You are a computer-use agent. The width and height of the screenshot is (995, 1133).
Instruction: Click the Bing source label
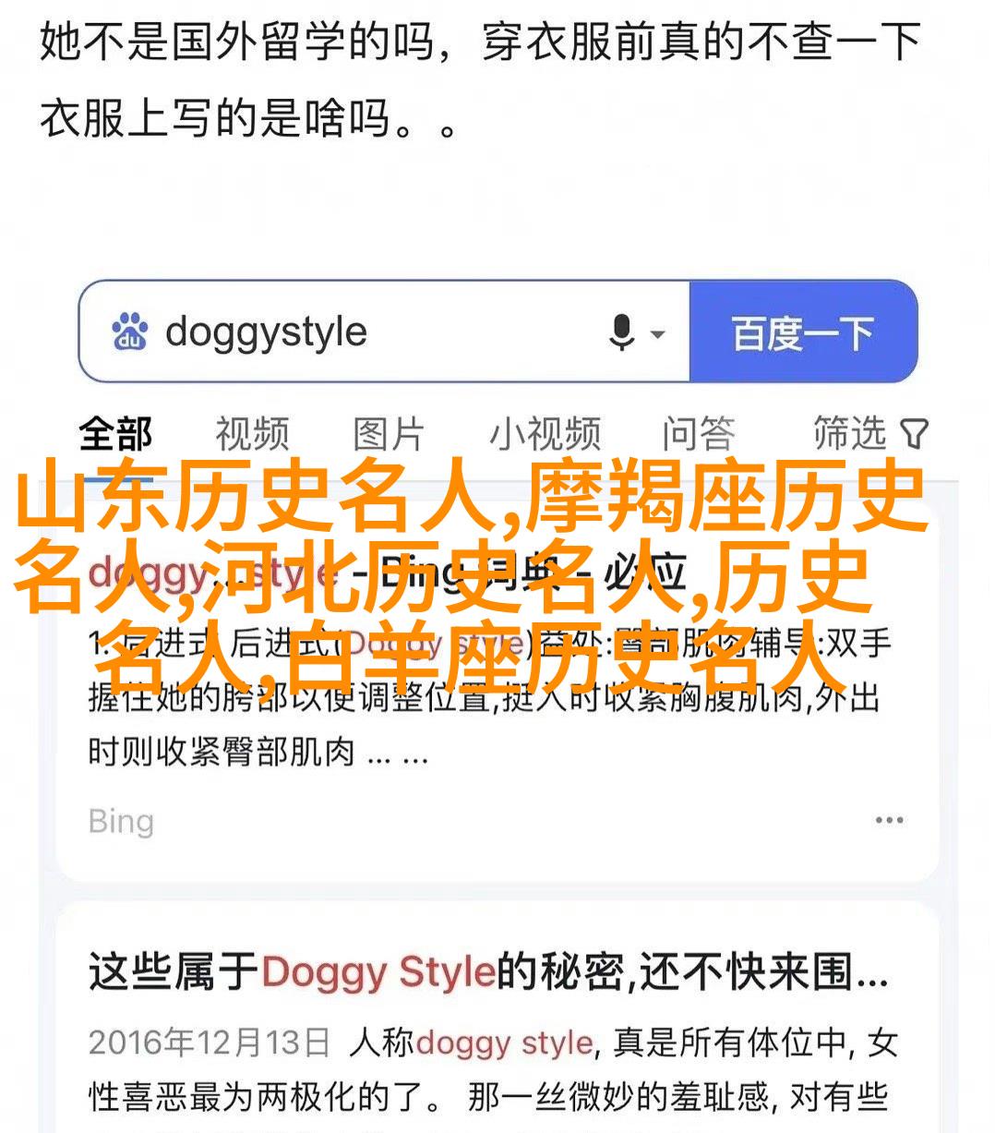click(x=121, y=821)
